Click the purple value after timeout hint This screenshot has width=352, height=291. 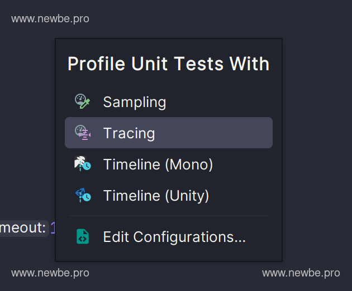[x=53, y=227]
